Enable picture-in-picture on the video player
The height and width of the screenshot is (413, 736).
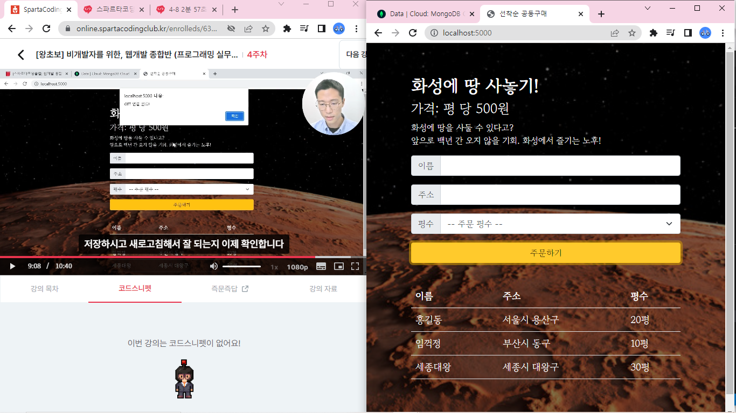(x=339, y=266)
